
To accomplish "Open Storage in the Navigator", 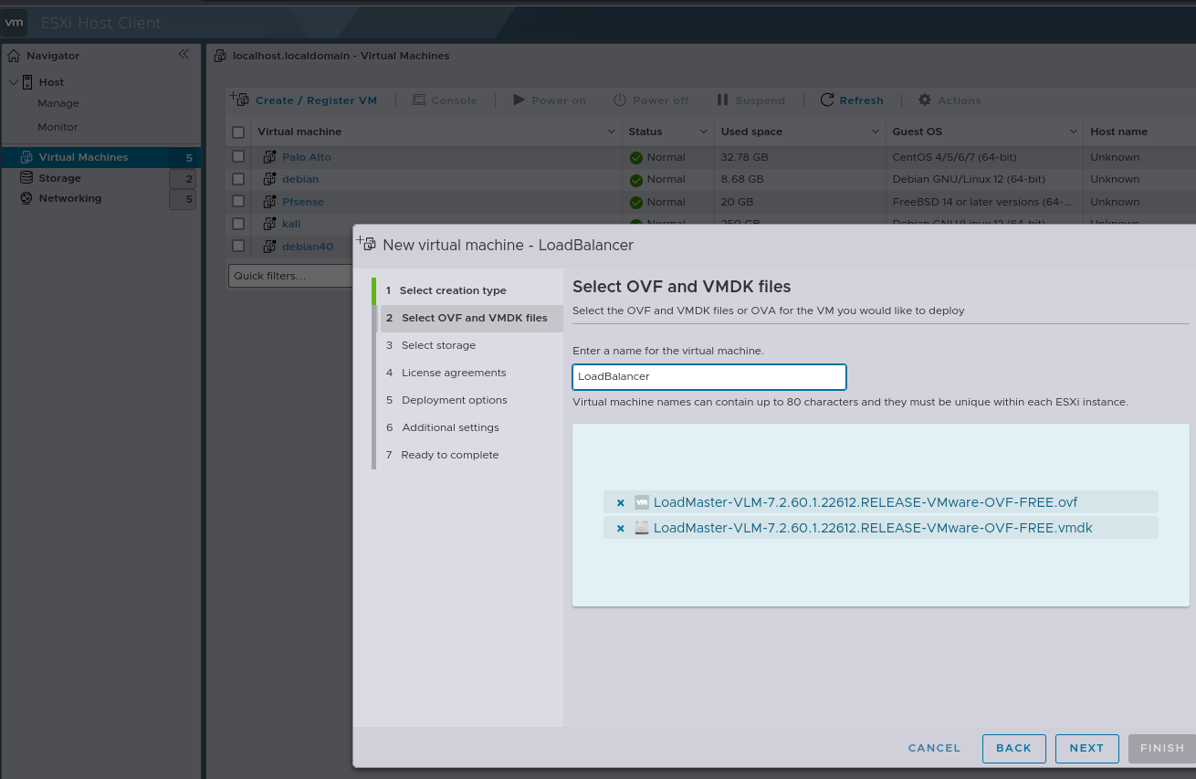I will click(x=59, y=178).
